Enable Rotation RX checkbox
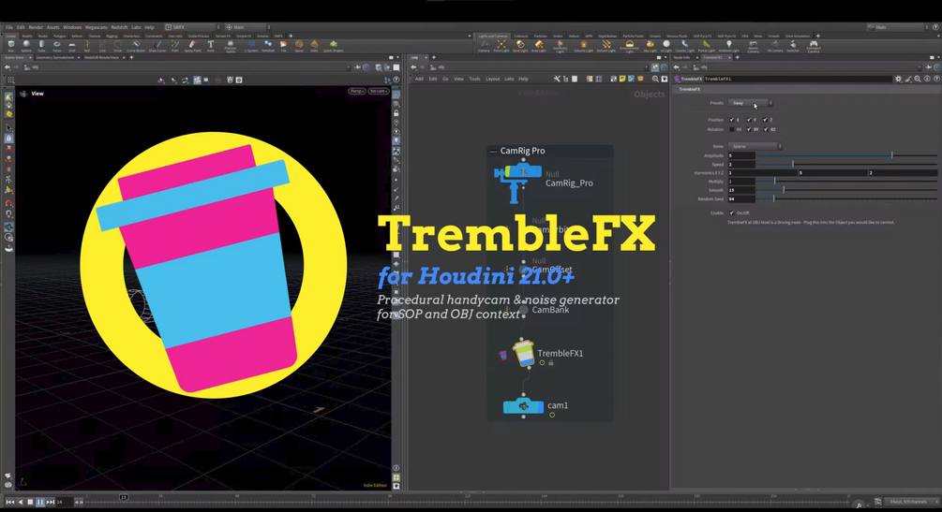The image size is (942, 512). point(732,130)
